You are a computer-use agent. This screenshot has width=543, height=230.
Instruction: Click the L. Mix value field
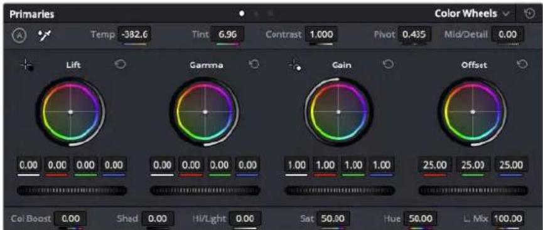(x=508, y=219)
